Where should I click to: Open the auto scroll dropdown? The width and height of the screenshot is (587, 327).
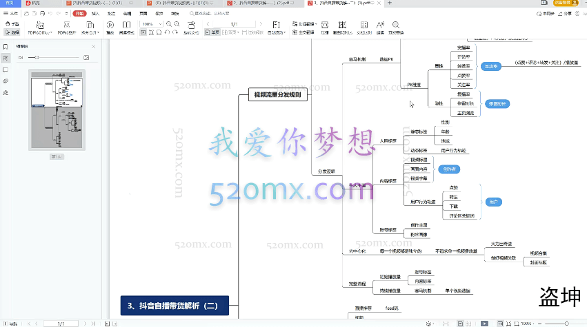click(277, 28)
